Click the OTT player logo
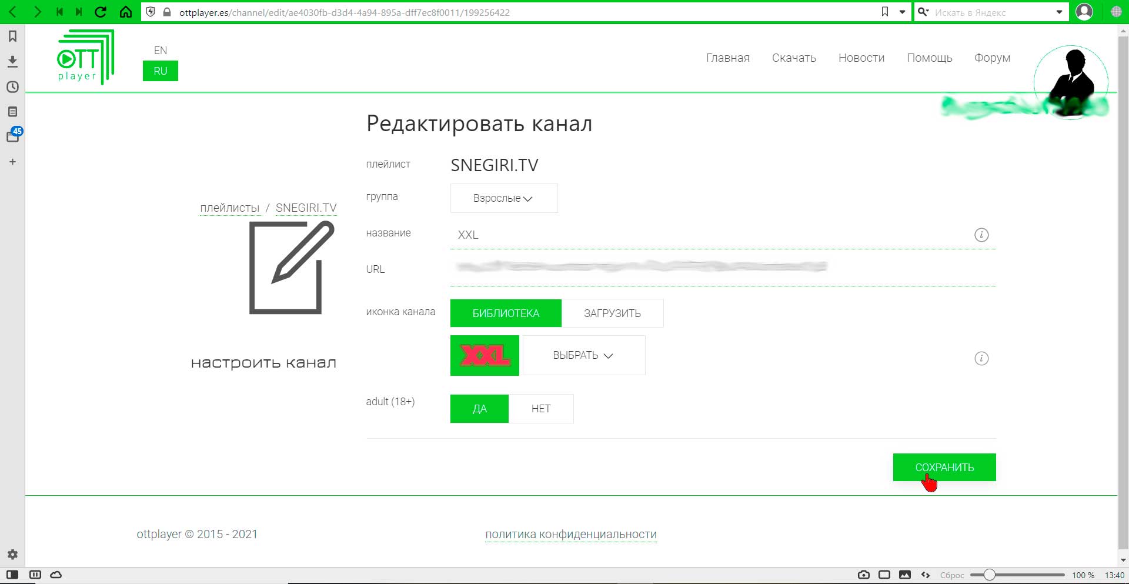This screenshot has height=584, width=1129. (x=85, y=58)
